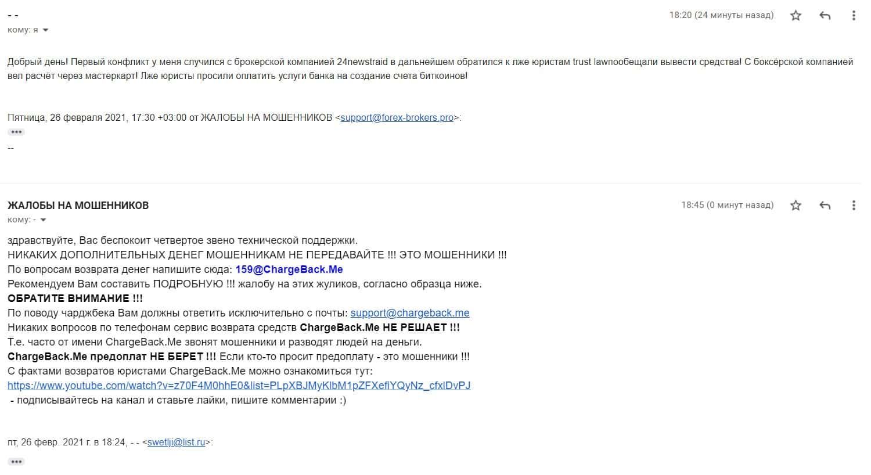Show trimmed content in second email
Viewport: 871px width, 475px height.
click(16, 462)
